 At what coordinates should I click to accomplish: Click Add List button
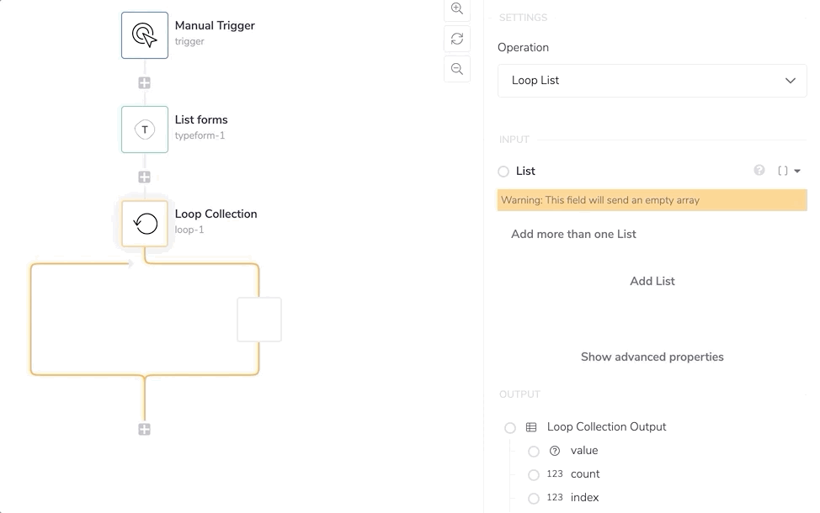click(652, 281)
